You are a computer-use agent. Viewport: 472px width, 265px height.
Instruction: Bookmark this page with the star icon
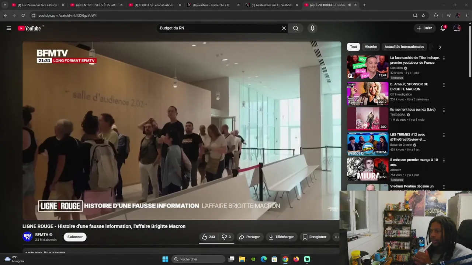coord(423,15)
